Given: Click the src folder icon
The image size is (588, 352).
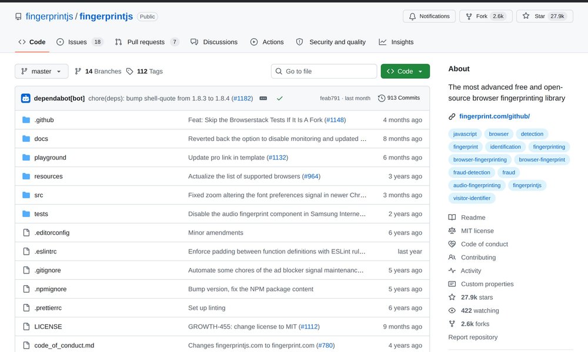Looking at the screenshot, I should tap(26, 195).
